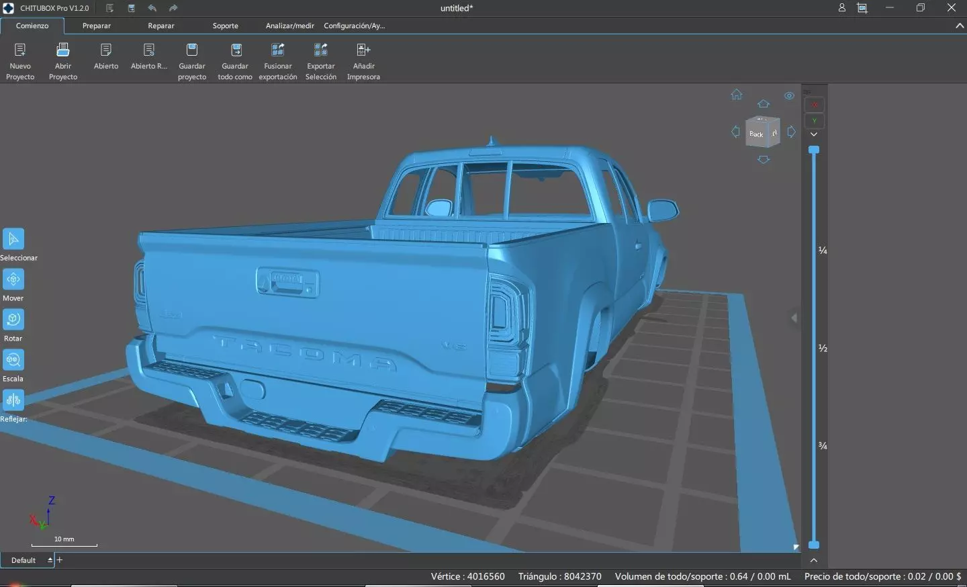Click the bottom handle of layer slider
The width and height of the screenshot is (967, 587).
(x=814, y=545)
